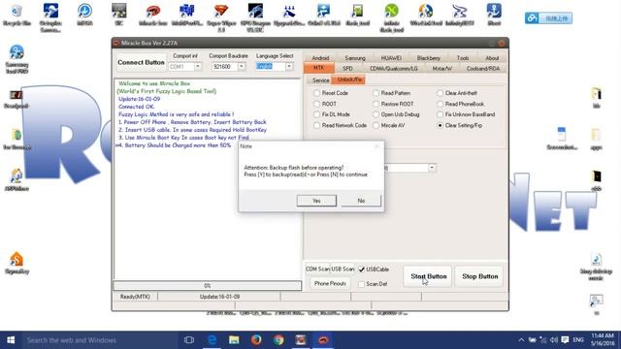Screen dimensions: 621x349
Task: Switch to the Blackberry tab
Action: point(429,58)
